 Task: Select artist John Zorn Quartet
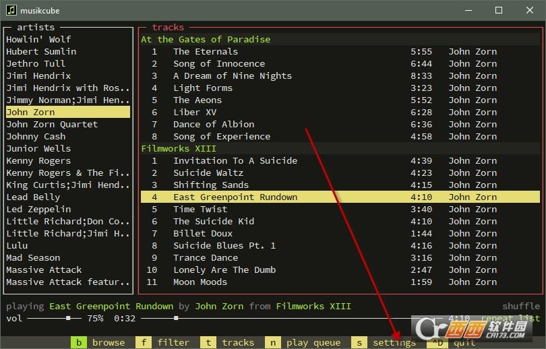pos(68,124)
